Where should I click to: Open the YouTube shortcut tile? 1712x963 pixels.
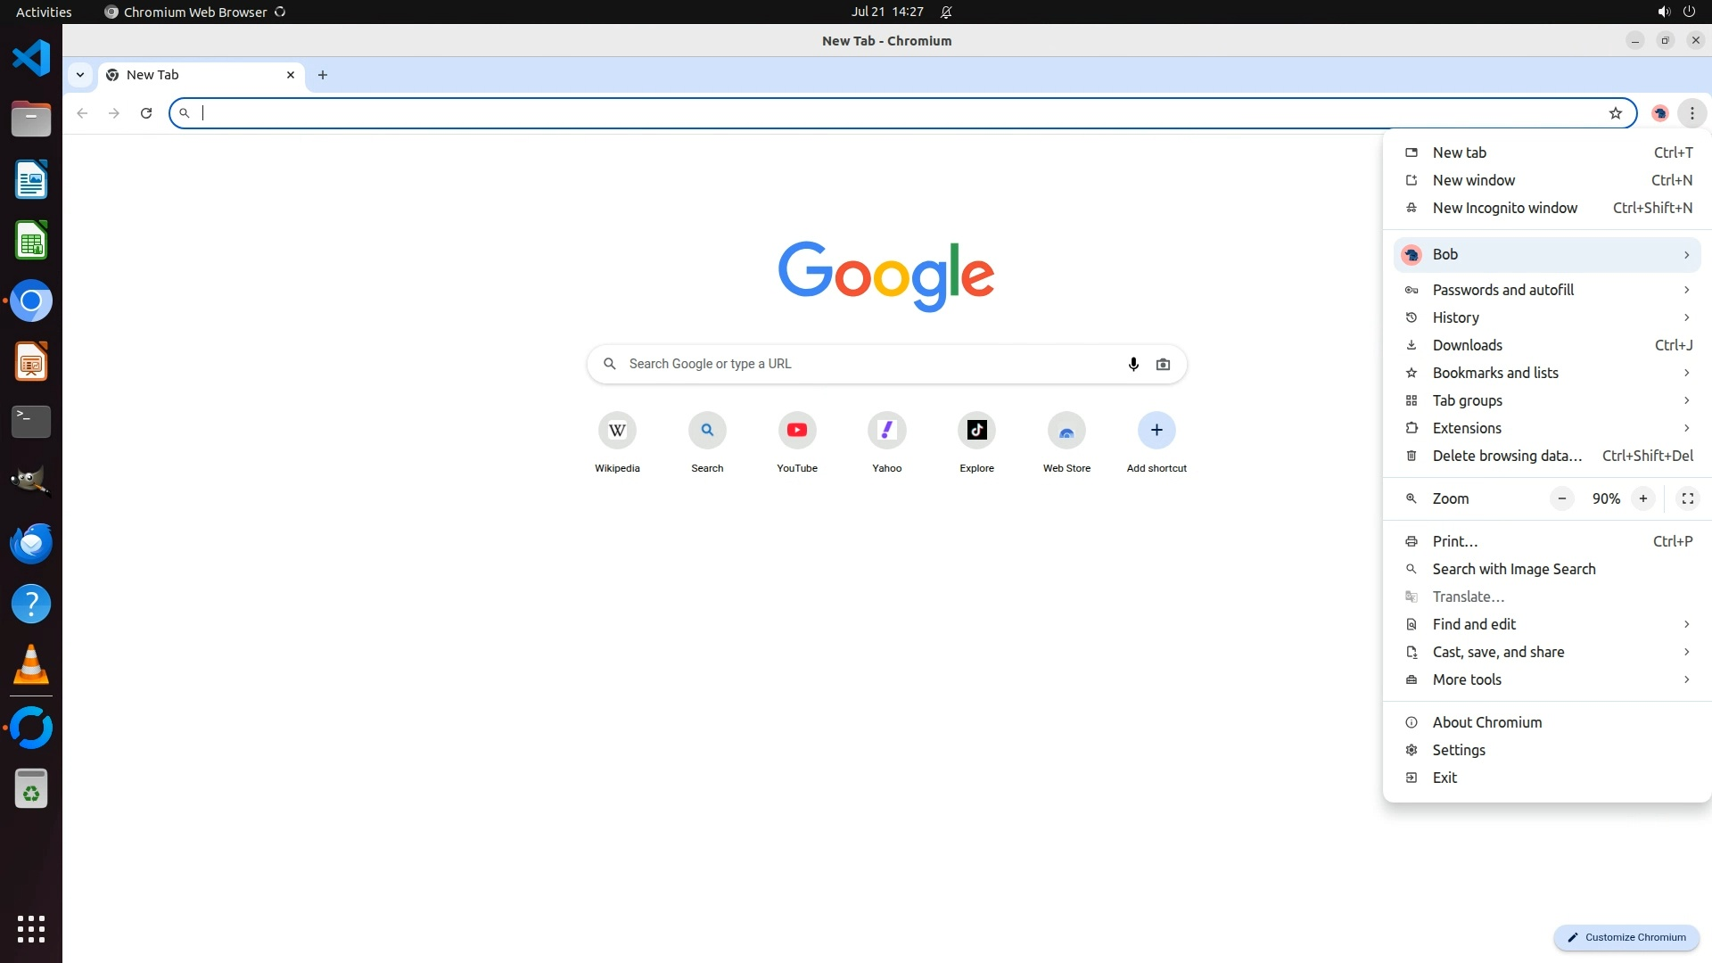click(796, 431)
